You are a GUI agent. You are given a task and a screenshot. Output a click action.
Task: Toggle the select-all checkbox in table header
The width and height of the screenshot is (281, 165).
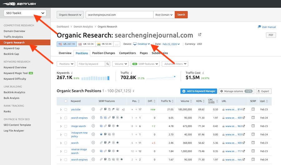66,101
